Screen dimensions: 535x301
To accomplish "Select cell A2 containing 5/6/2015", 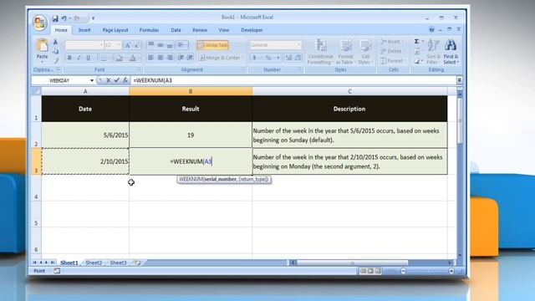I will [x=85, y=135].
